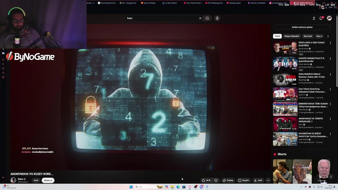Switch to Suno AI Music tab
This screenshot has width=338, height=190.
[x=148, y=3]
